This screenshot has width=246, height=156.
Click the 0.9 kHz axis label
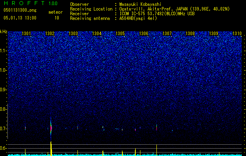(x=3, y=90)
